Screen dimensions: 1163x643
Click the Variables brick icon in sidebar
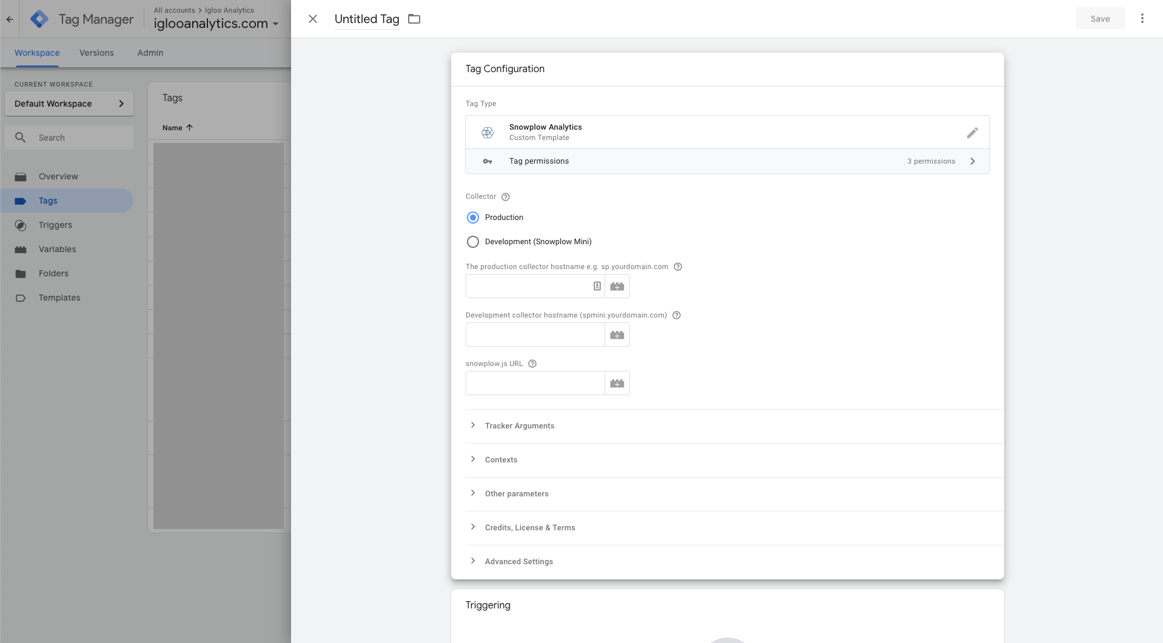coord(21,249)
